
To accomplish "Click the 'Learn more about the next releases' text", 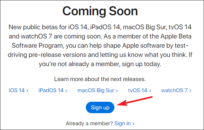I will [100, 79].
